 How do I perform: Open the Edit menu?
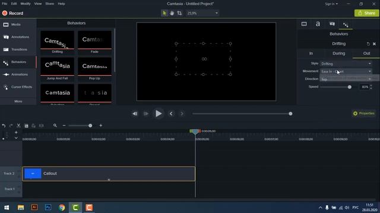pyautogui.click(x=14, y=4)
